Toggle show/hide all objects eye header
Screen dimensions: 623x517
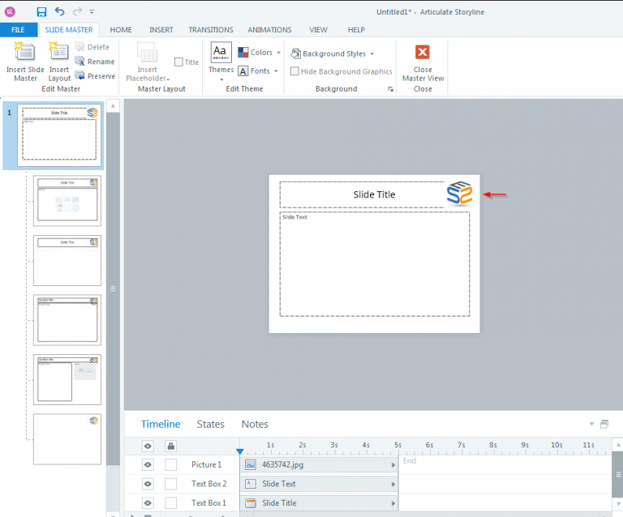[x=148, y=446]
